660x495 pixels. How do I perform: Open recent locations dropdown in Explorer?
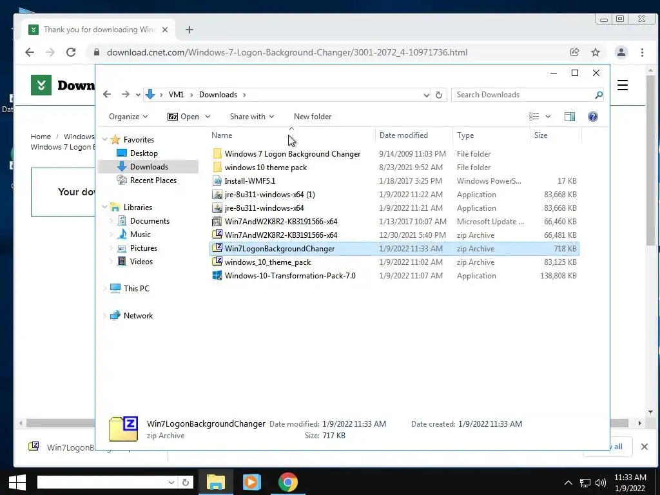pyautogui.click(x=138, y=95)
